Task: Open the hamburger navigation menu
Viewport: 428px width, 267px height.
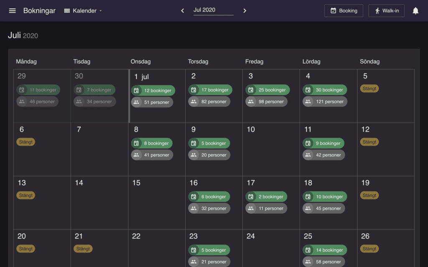Action: coord(12,10)
